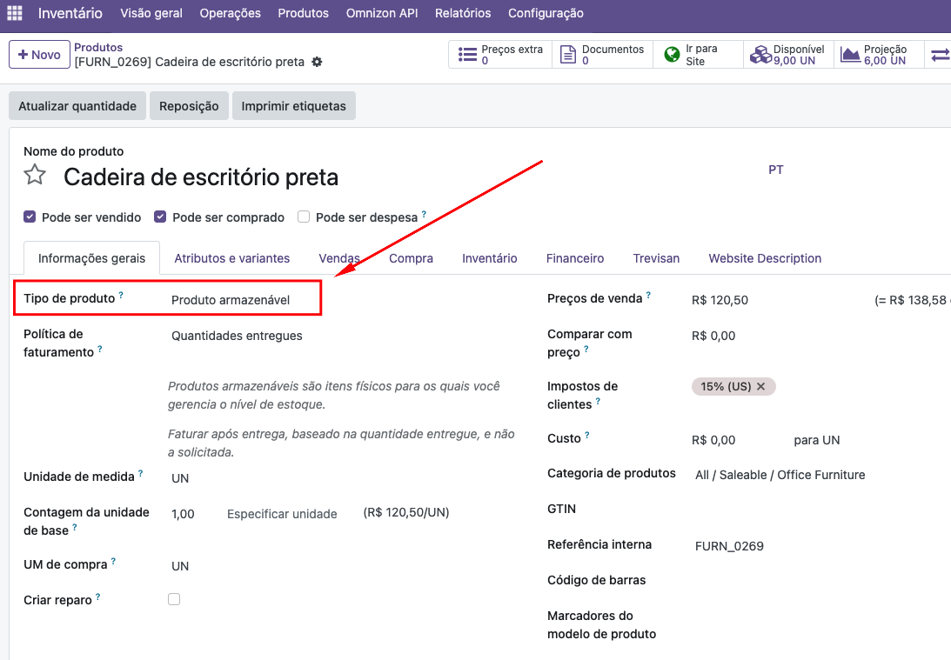This screenshot has width=951, height=660.
Task: Switch to Financeiro tab
Action: coord(575,258)
